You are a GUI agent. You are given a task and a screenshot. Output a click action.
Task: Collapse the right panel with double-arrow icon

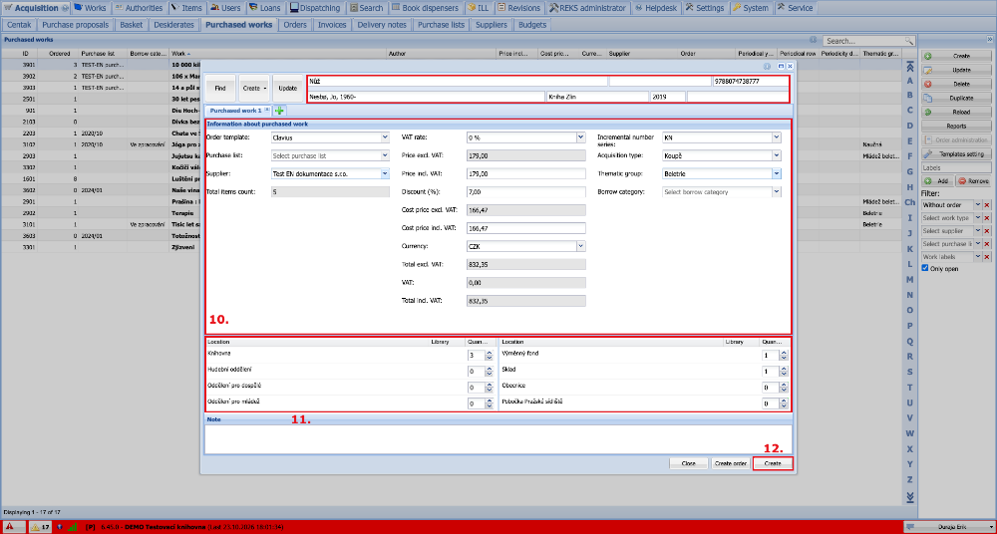pos(990,40)
